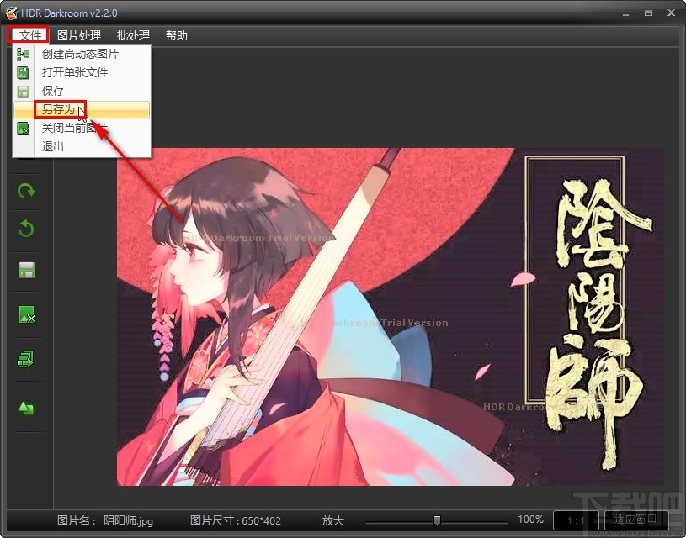The height and width of the screenshot is (538, 686).
Task: Click the open single file menu icon
Action: [x=23, y=72]
